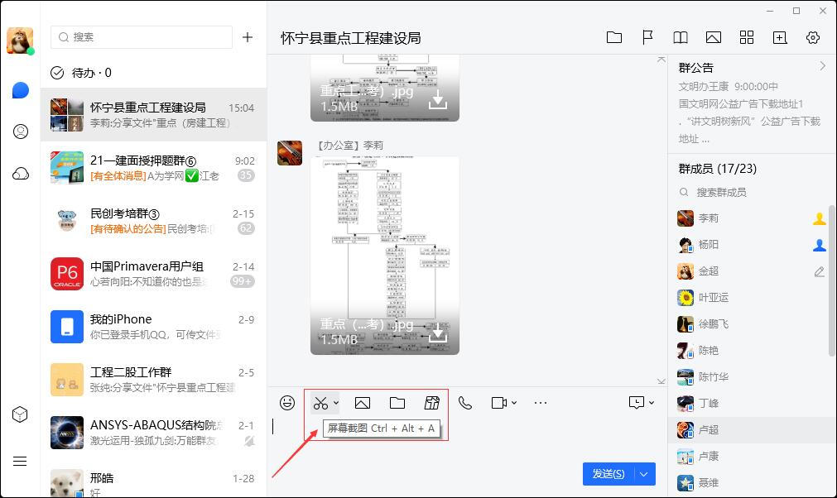837x498 pixels.
Task: Click the 发送(S) send button
Action: pyautogui.click(x=609, y=473)
